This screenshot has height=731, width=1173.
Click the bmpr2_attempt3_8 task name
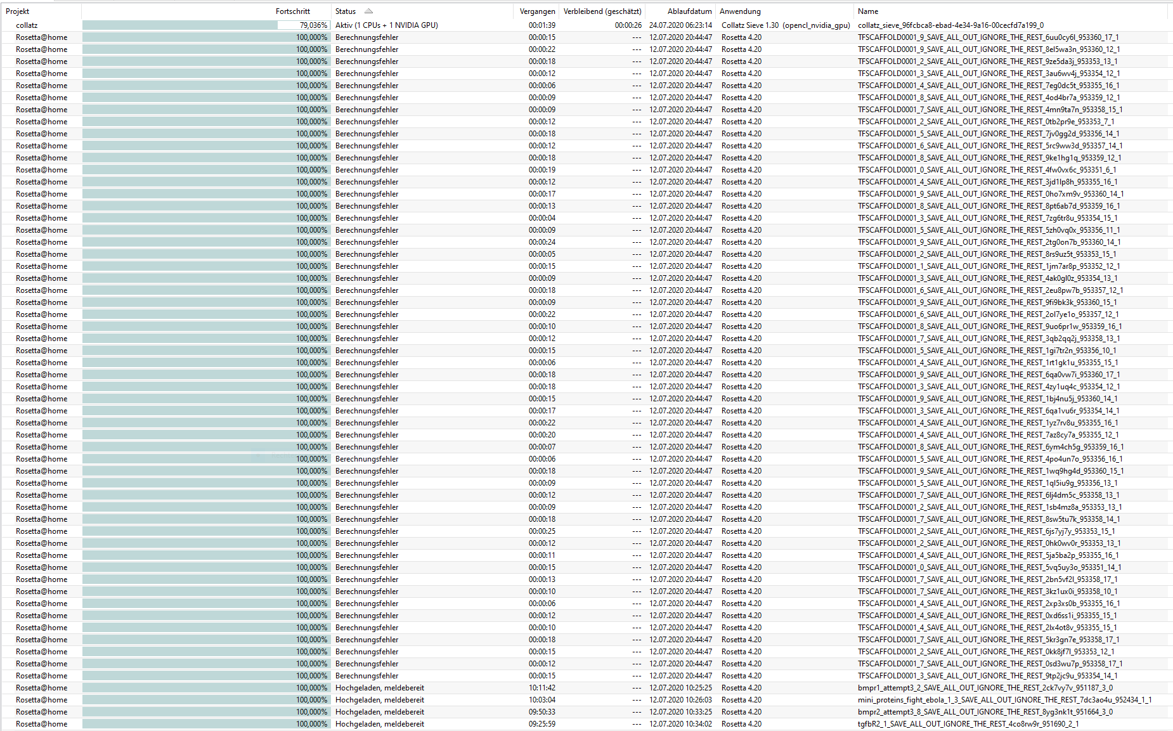click(x=985, y=712)
